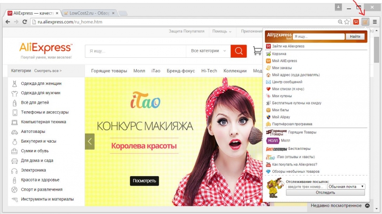Click the Спорт и развлечения ball icon

click(x=14, y=190)
